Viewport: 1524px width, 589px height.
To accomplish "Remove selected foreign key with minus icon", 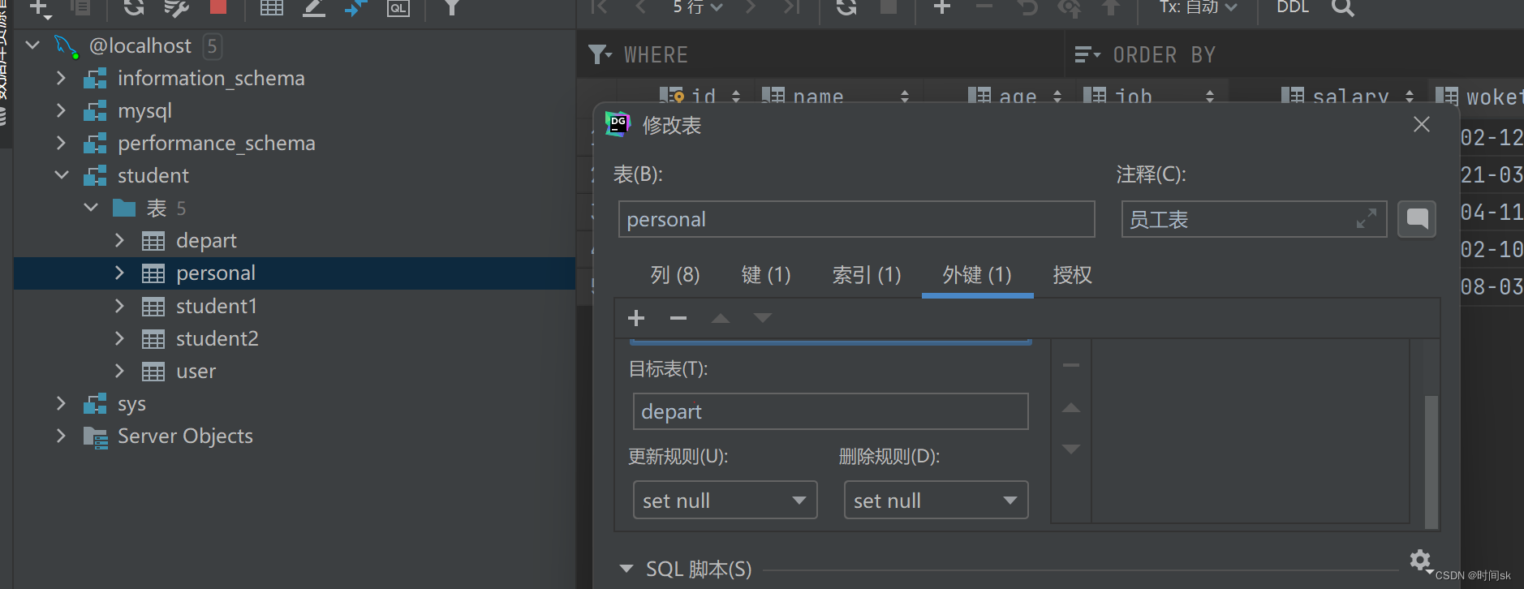I will click(x=678, y=318).
